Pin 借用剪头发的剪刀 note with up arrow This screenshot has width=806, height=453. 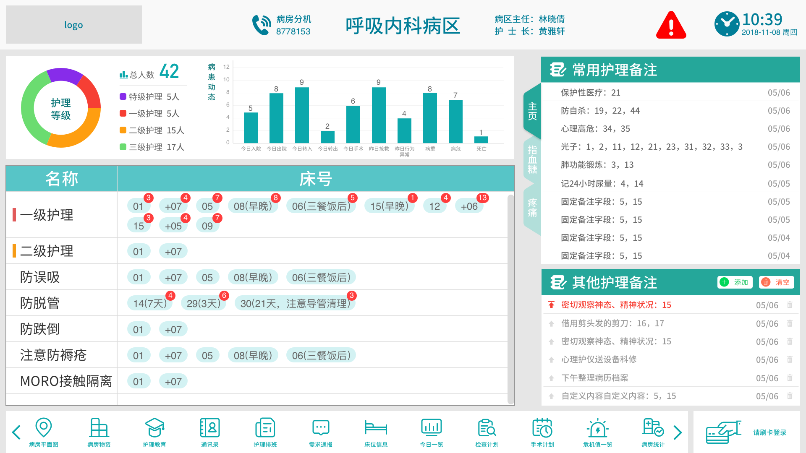(551, 323)
